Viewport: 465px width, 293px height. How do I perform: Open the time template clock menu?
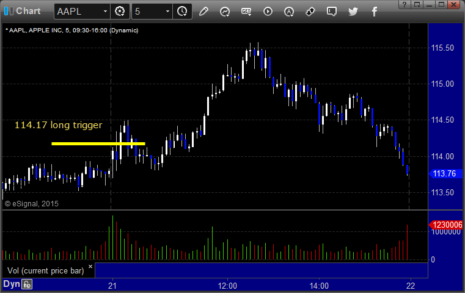[182, 12]
